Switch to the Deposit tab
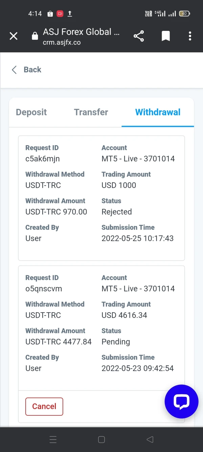The height and width of the screenshot is (452, 203). [x=31, y=112]
